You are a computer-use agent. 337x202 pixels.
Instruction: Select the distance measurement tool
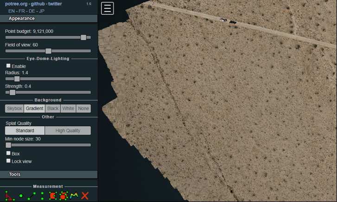coord(32,196)
